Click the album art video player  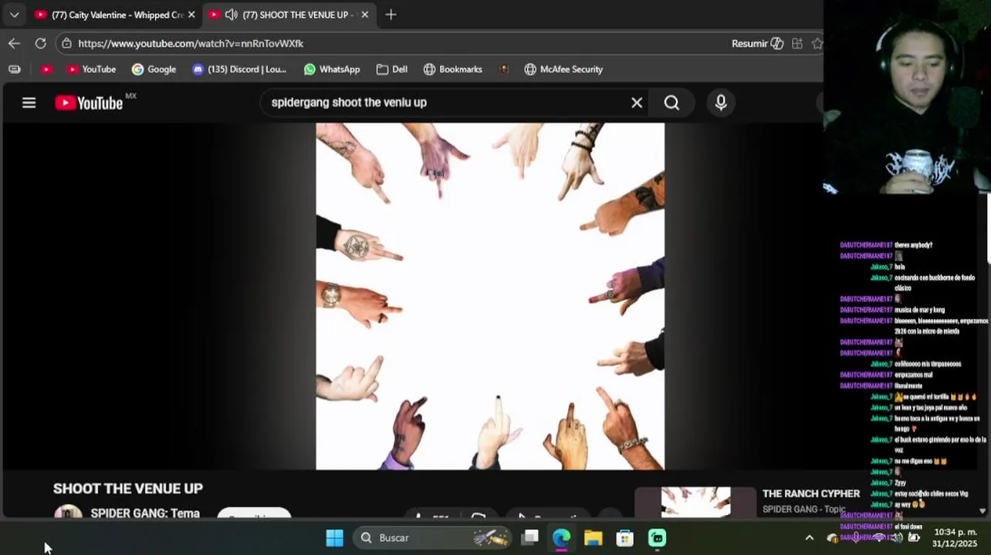point(490,296)
